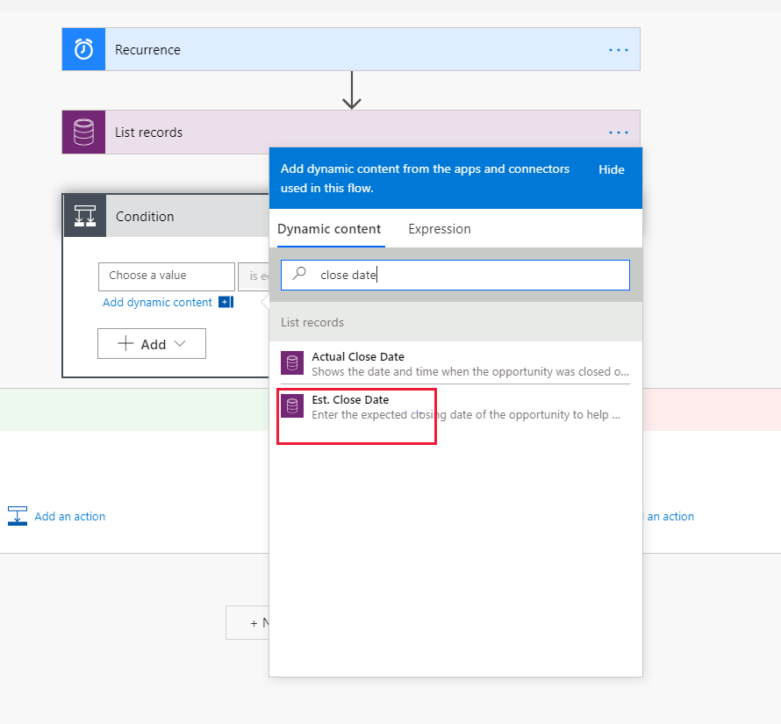Open the 'is equal to' operator dropdown

tap(254, 276)
